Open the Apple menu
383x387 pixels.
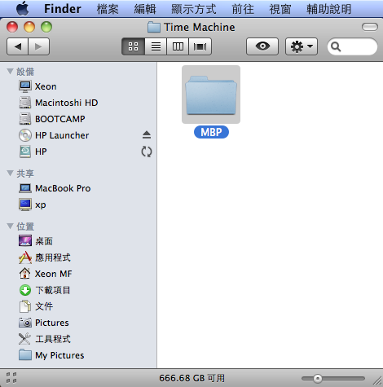tap(22, 8)
